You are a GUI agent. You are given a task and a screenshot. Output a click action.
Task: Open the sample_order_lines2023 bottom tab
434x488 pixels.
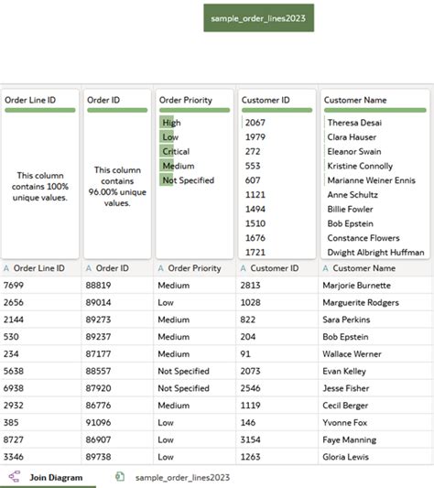(x=173, y=477)
